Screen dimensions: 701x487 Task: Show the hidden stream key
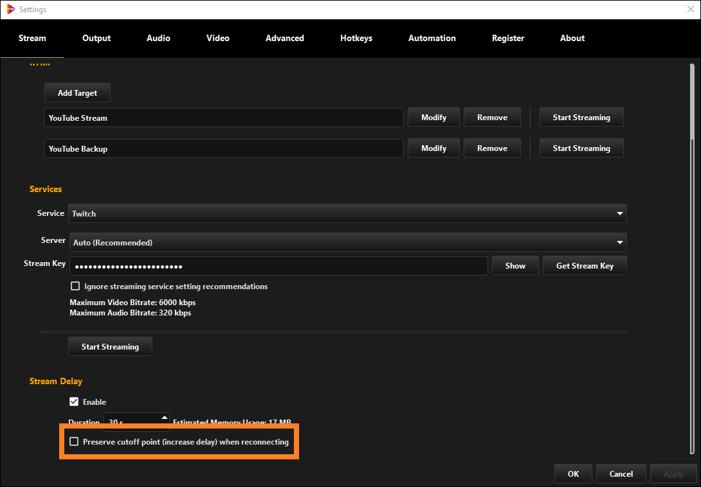(x=515, y=265)
